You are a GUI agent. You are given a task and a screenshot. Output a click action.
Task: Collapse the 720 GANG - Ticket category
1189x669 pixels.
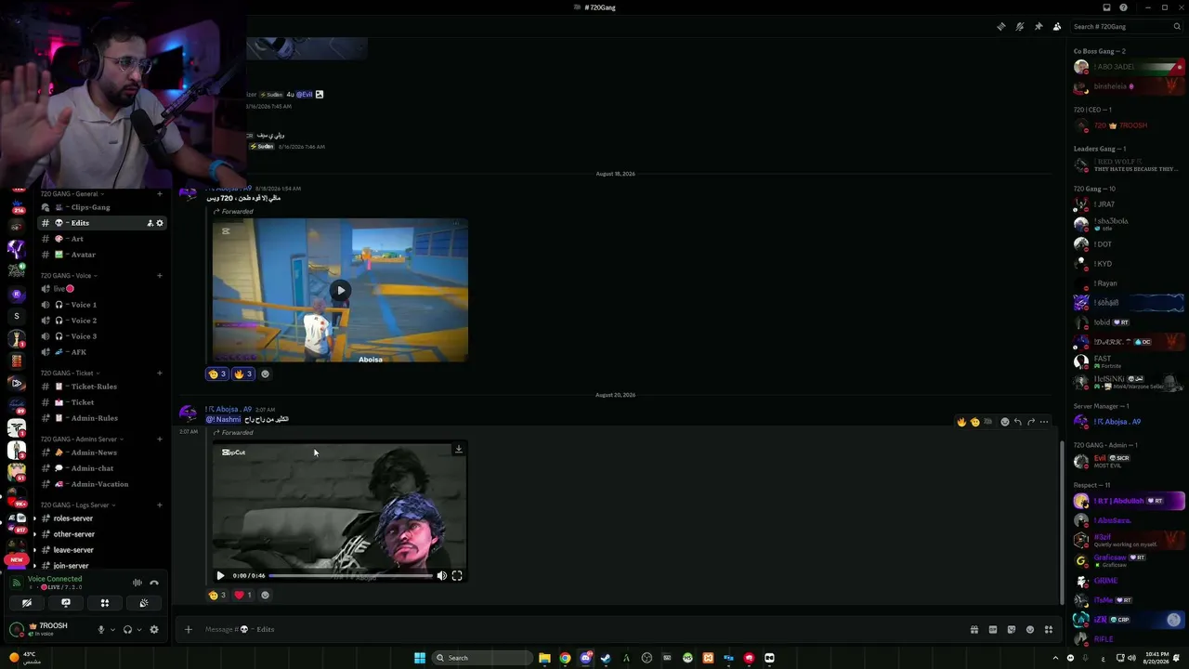(x=70, y=373)
